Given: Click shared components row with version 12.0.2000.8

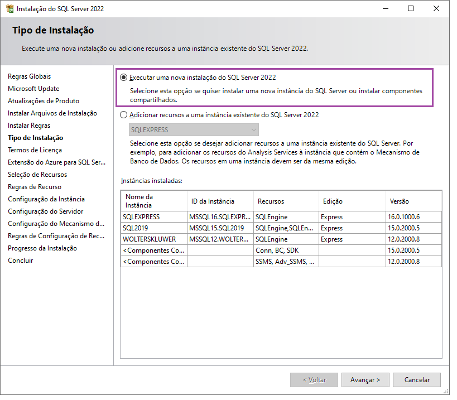Looking at the screenshot, I should 281,262.
